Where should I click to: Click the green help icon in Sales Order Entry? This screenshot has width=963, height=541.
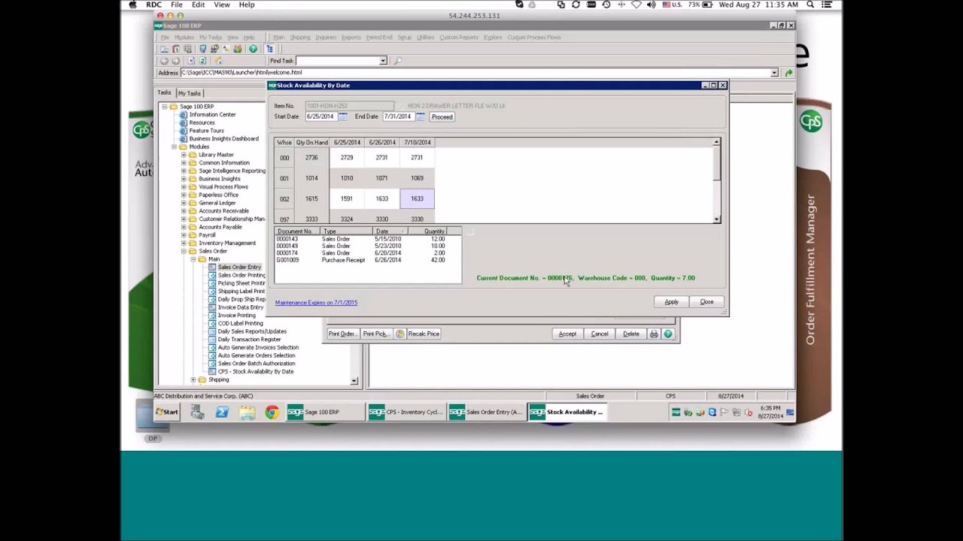[667, 334]
